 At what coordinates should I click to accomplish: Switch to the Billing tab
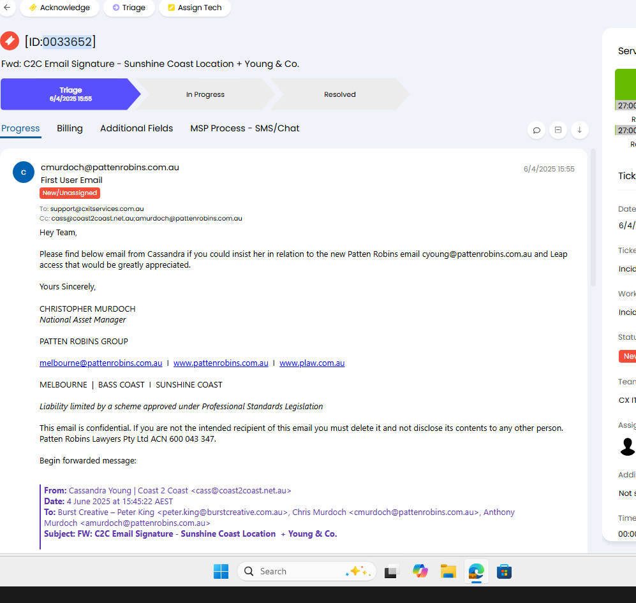(x=70, y=129)
